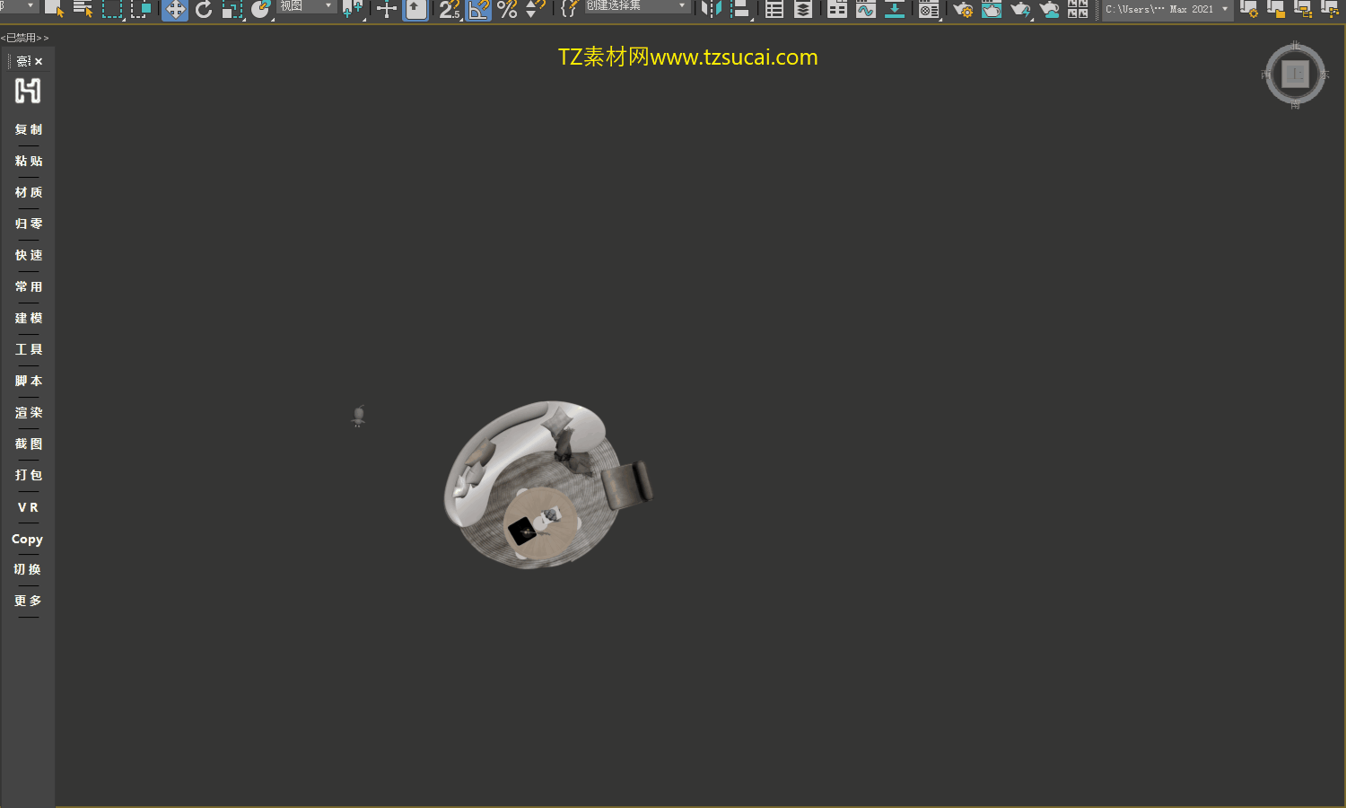Select the round coffee table model

(541, 525)
